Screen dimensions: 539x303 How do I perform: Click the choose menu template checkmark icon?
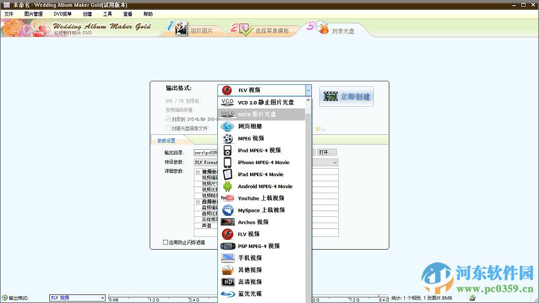pyautogui.click(x=245, y=29)
